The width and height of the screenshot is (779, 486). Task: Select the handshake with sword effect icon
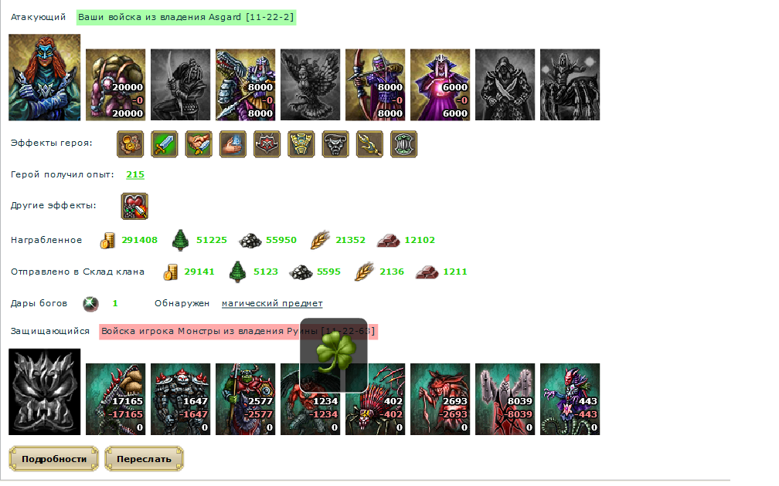199,144
